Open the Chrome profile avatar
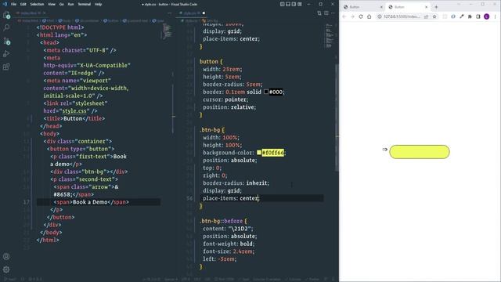Viewport: 501px width, 282px height. pyautogui.click(x=487, y=16)
